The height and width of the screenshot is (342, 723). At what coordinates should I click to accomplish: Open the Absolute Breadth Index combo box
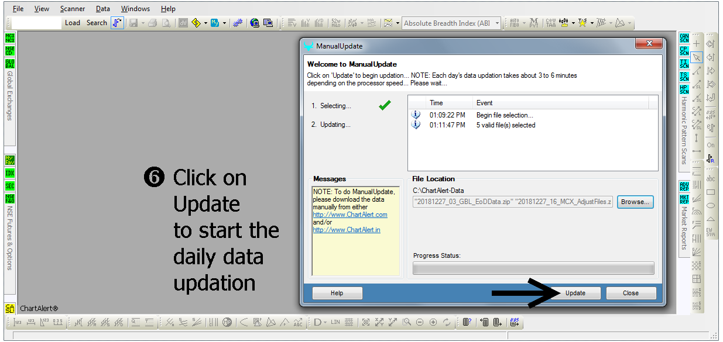(x=451, y=23)
